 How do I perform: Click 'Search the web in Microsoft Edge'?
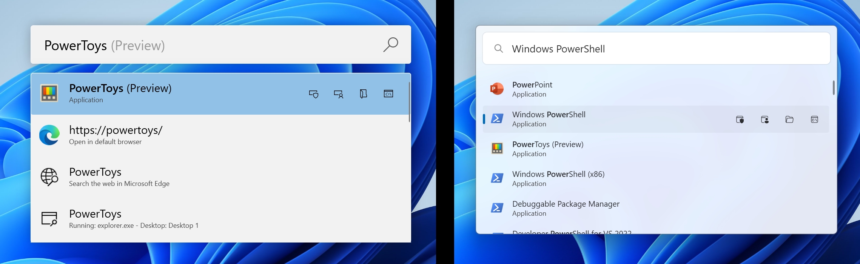[x=119, y=184]
